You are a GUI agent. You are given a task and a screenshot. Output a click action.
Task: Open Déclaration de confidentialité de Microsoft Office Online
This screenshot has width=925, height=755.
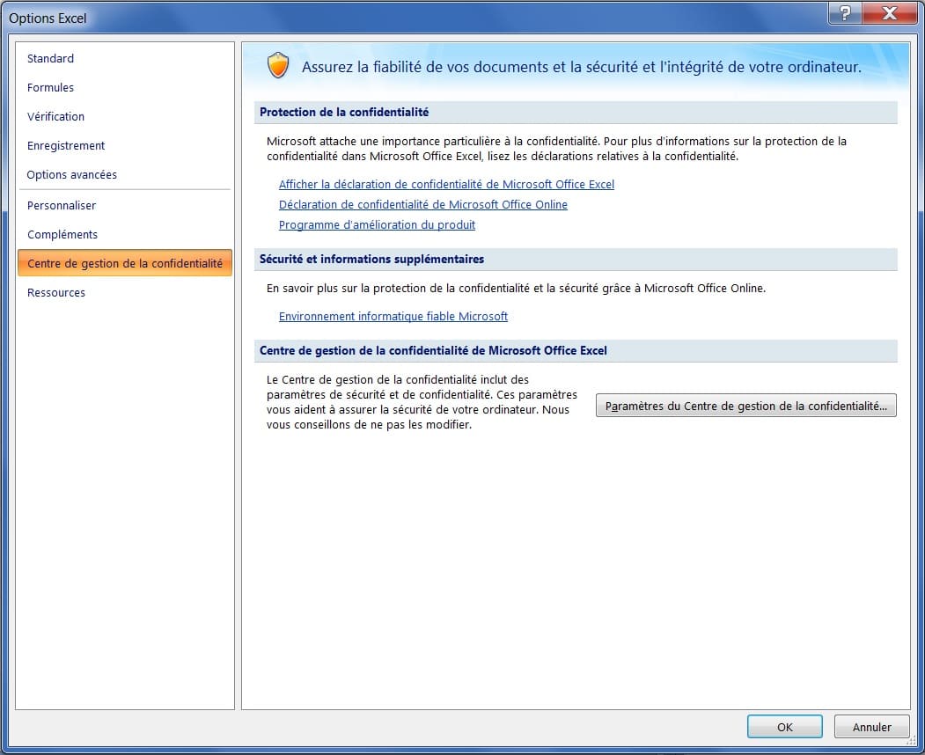pos(423,204)
